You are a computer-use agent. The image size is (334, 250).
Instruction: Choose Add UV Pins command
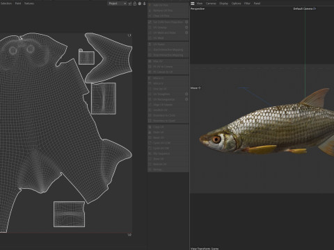pos(168,5)
